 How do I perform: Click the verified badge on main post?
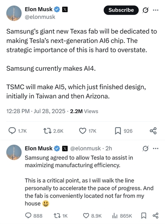57,9
